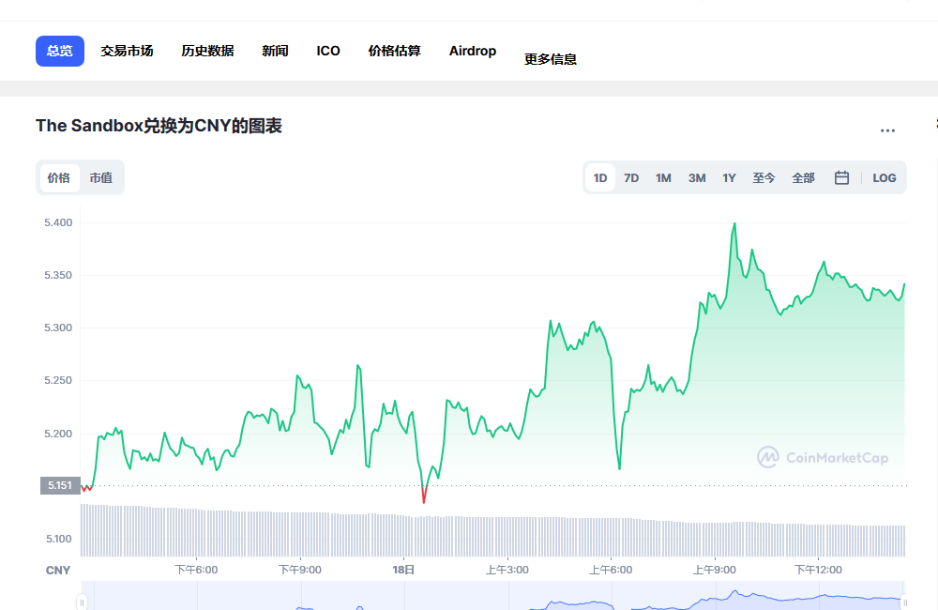The height and width of the screenshot is (610, 938).
Task: Open the 价格估算 tab
Action: click(395, 51)
